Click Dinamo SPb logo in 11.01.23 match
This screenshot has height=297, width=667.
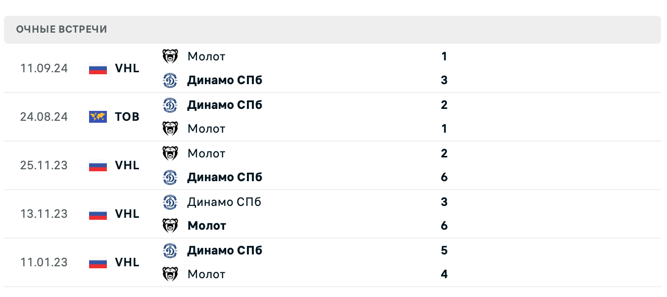click(170, 250)
